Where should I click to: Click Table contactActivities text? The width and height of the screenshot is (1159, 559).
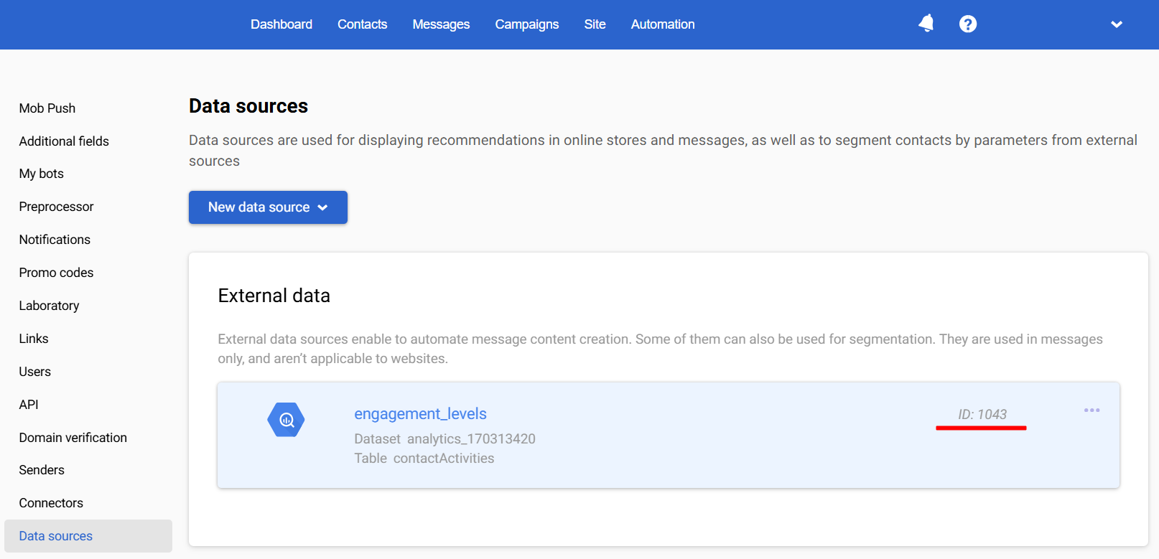pyautogui.click(x=424, y=458)
